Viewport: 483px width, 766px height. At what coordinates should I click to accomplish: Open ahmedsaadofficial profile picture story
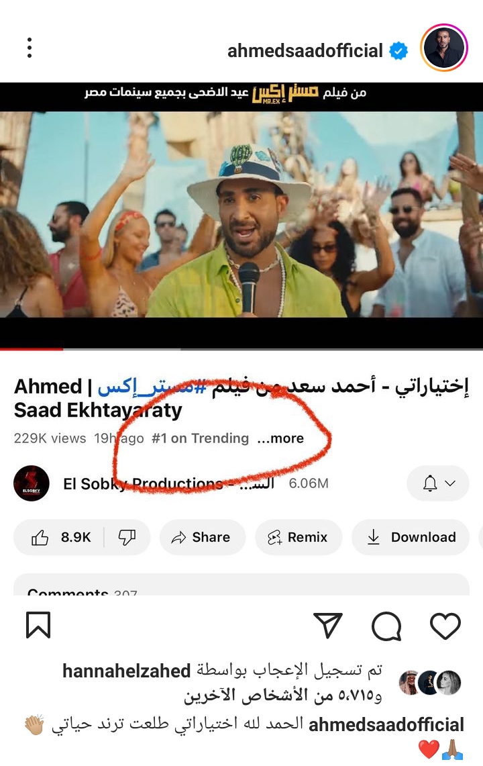click(444, 48)
